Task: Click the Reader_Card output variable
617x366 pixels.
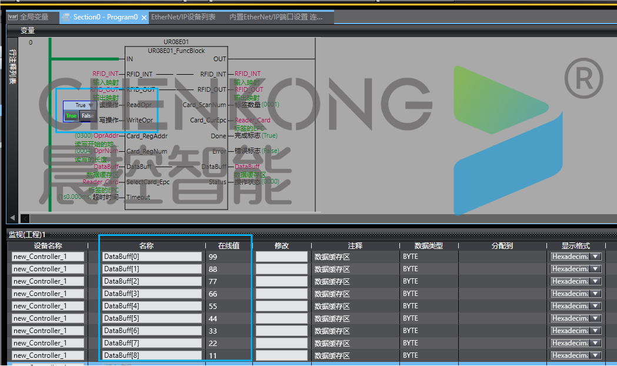Action: 252,120
